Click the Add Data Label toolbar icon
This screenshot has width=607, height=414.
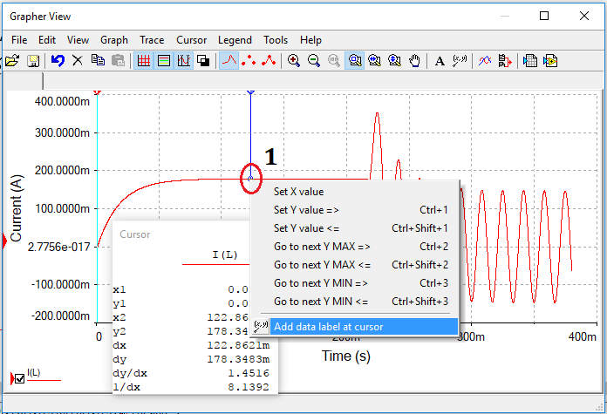click(460, 61)
